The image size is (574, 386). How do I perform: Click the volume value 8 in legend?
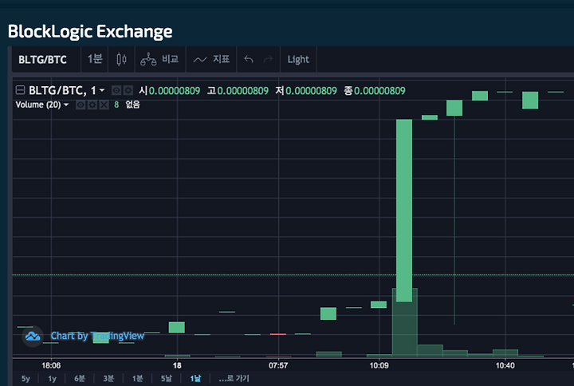pos(116,104)
